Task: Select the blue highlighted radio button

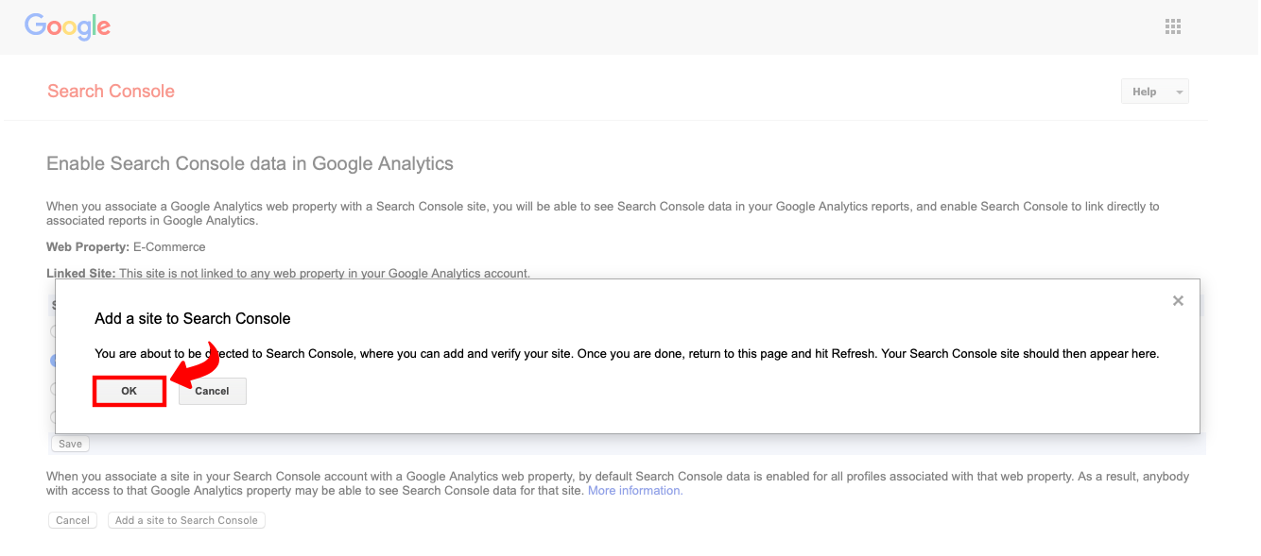Action: click(55, 360)
